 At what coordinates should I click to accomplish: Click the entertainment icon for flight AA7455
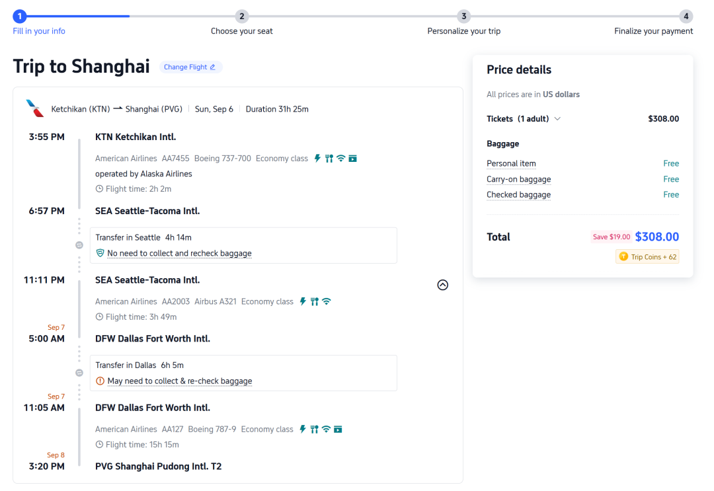point(352,159)
